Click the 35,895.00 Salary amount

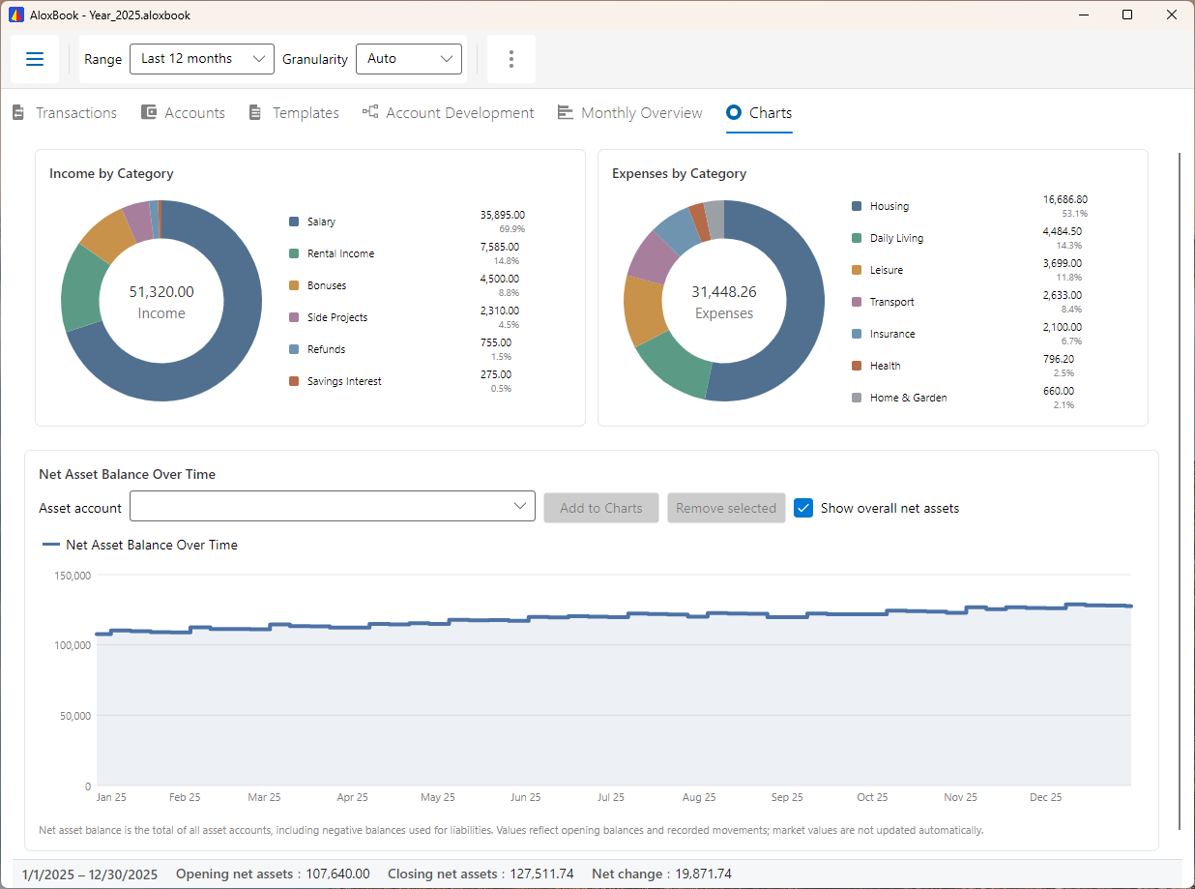[503, 215]
